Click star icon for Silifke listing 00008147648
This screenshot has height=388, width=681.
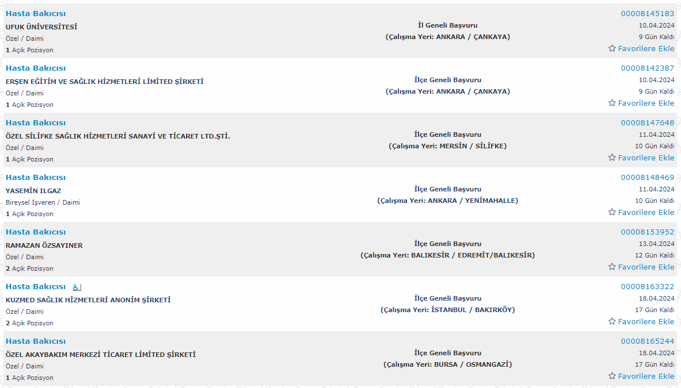tap(612, 157)
